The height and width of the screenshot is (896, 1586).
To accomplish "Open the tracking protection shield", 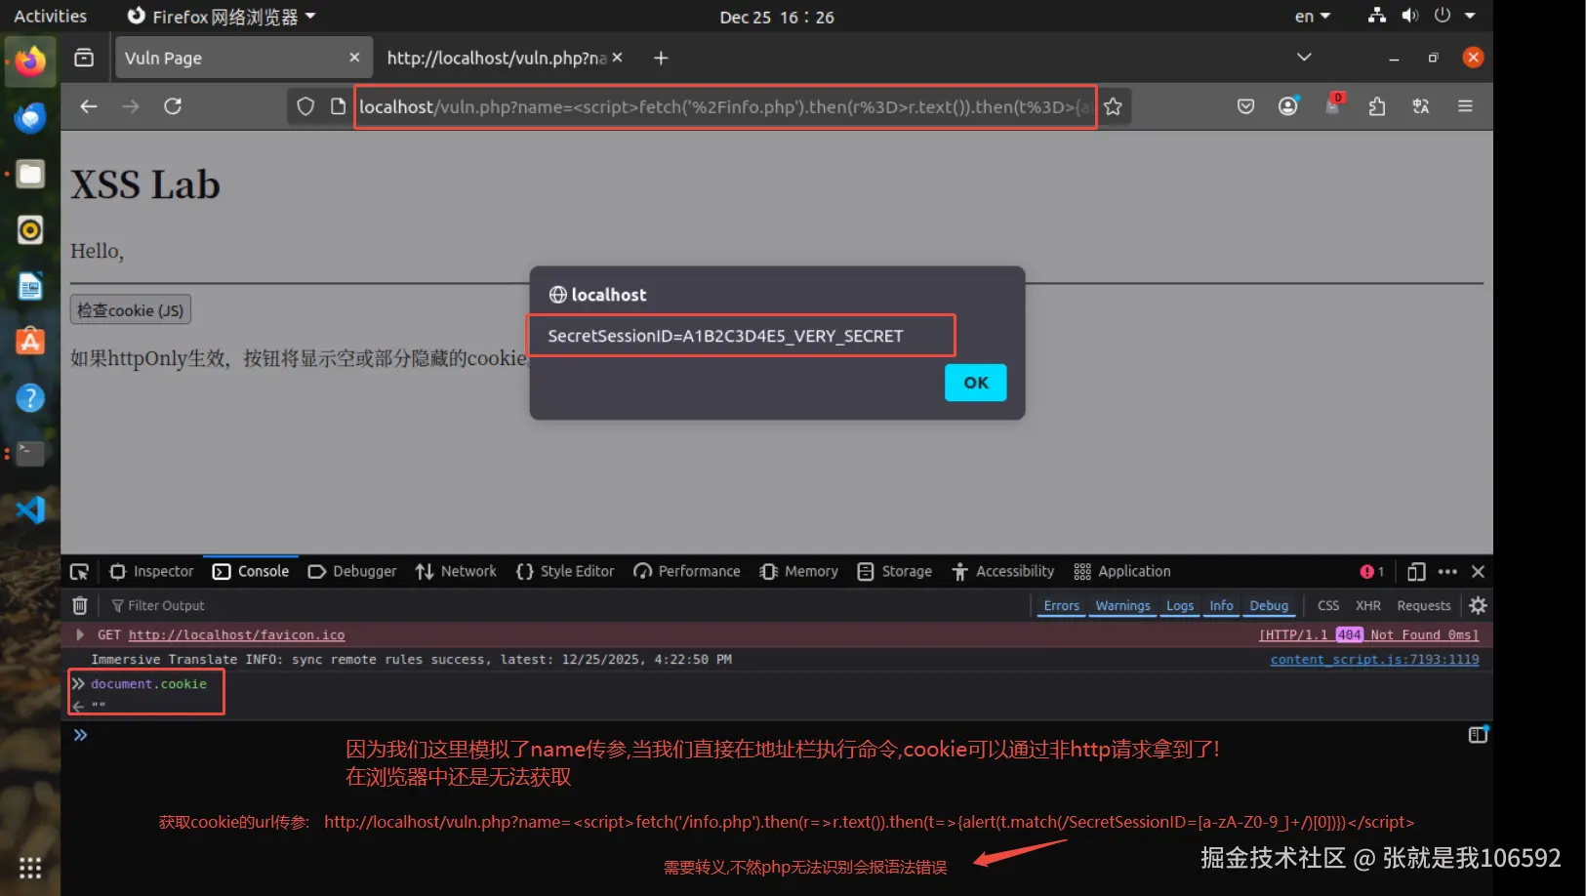I will pos(305,106).
